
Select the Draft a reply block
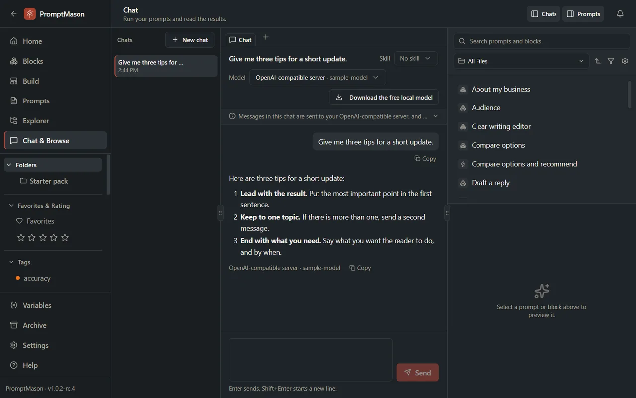point(541,183)
